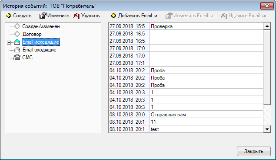
Task: Expand the Email исходящие tree node
Action: (x=9, y=42)
